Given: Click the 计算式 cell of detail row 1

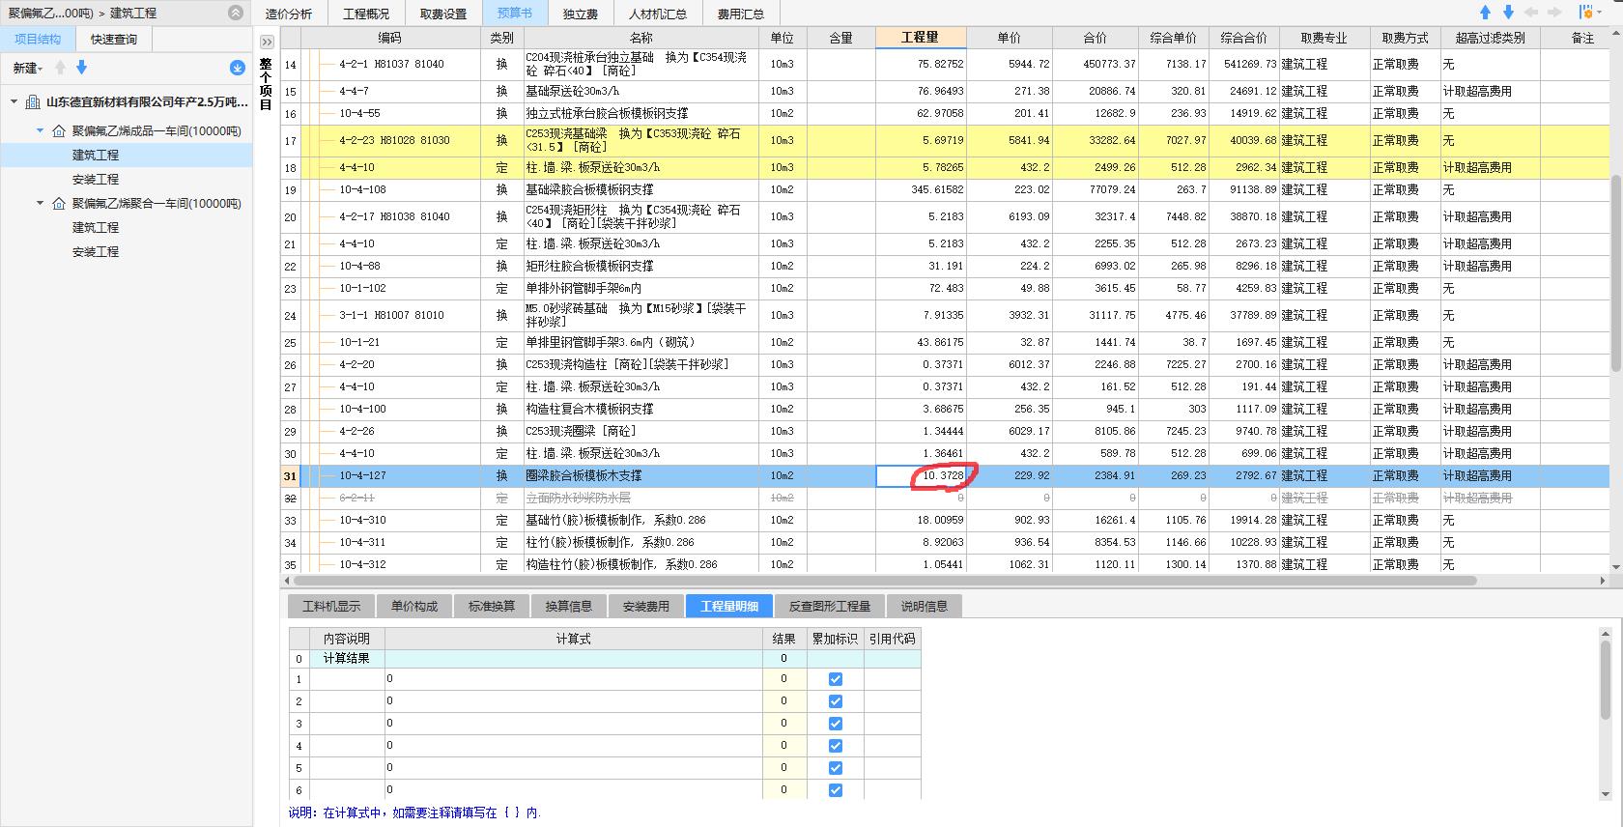Looking at the screenshot, I should point(573,679).
